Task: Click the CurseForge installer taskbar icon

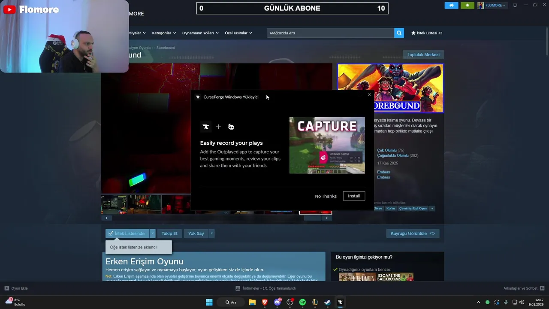Action: [340, 302]
